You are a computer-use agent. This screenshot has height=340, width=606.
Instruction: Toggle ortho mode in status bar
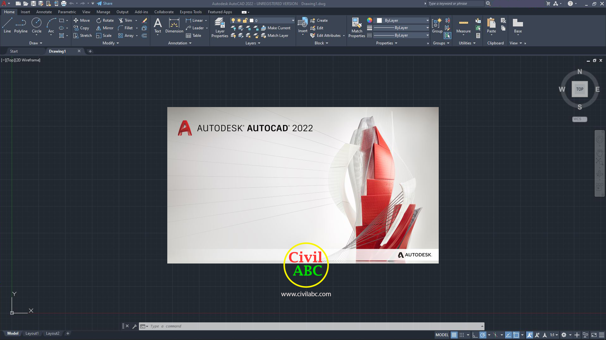[475, 335]
